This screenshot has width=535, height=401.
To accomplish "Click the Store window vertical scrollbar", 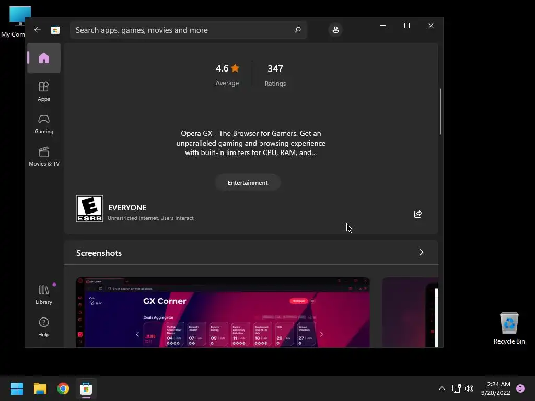I will coord(440,112).
